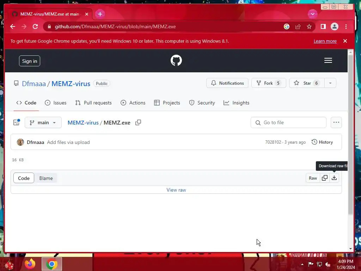Click the Chrome taskbar icon
This screenshot has width=361, height=271.
[52, 264]
